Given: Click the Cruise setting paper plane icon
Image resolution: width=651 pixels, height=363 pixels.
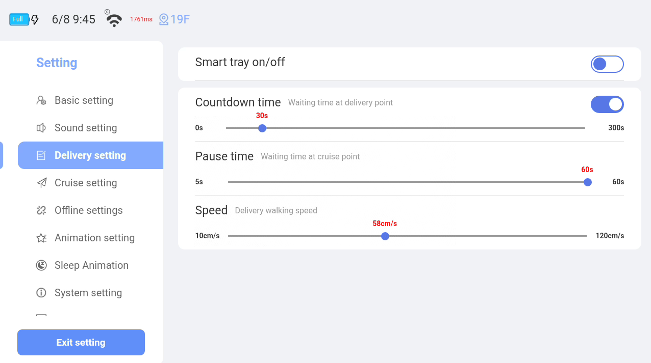Looking at the screenshot, I should (41, 183).
